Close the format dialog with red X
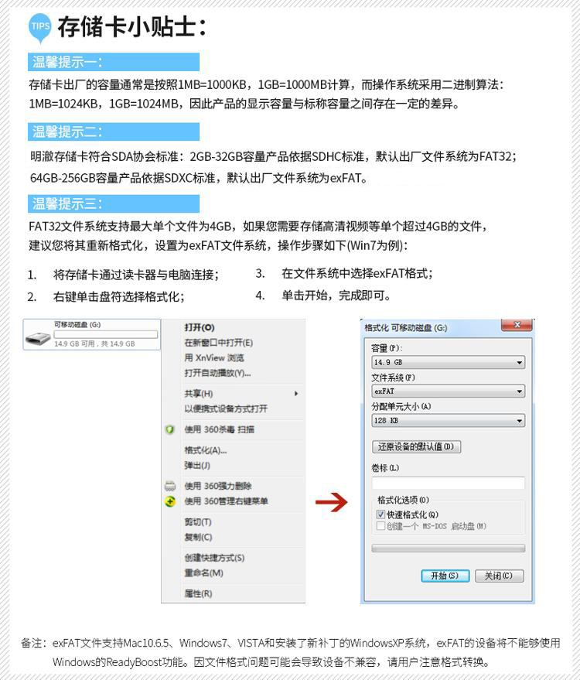580x680 pixels. pyautogui.click(x=517, y=325)
